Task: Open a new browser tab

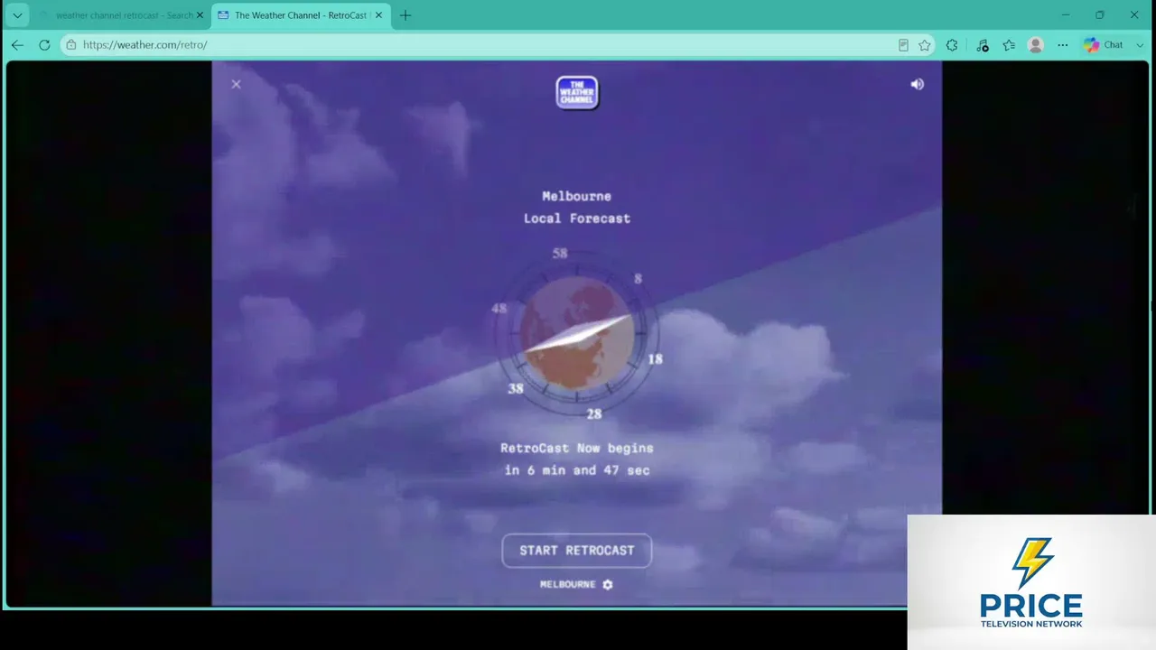Action: coord(406,15)
